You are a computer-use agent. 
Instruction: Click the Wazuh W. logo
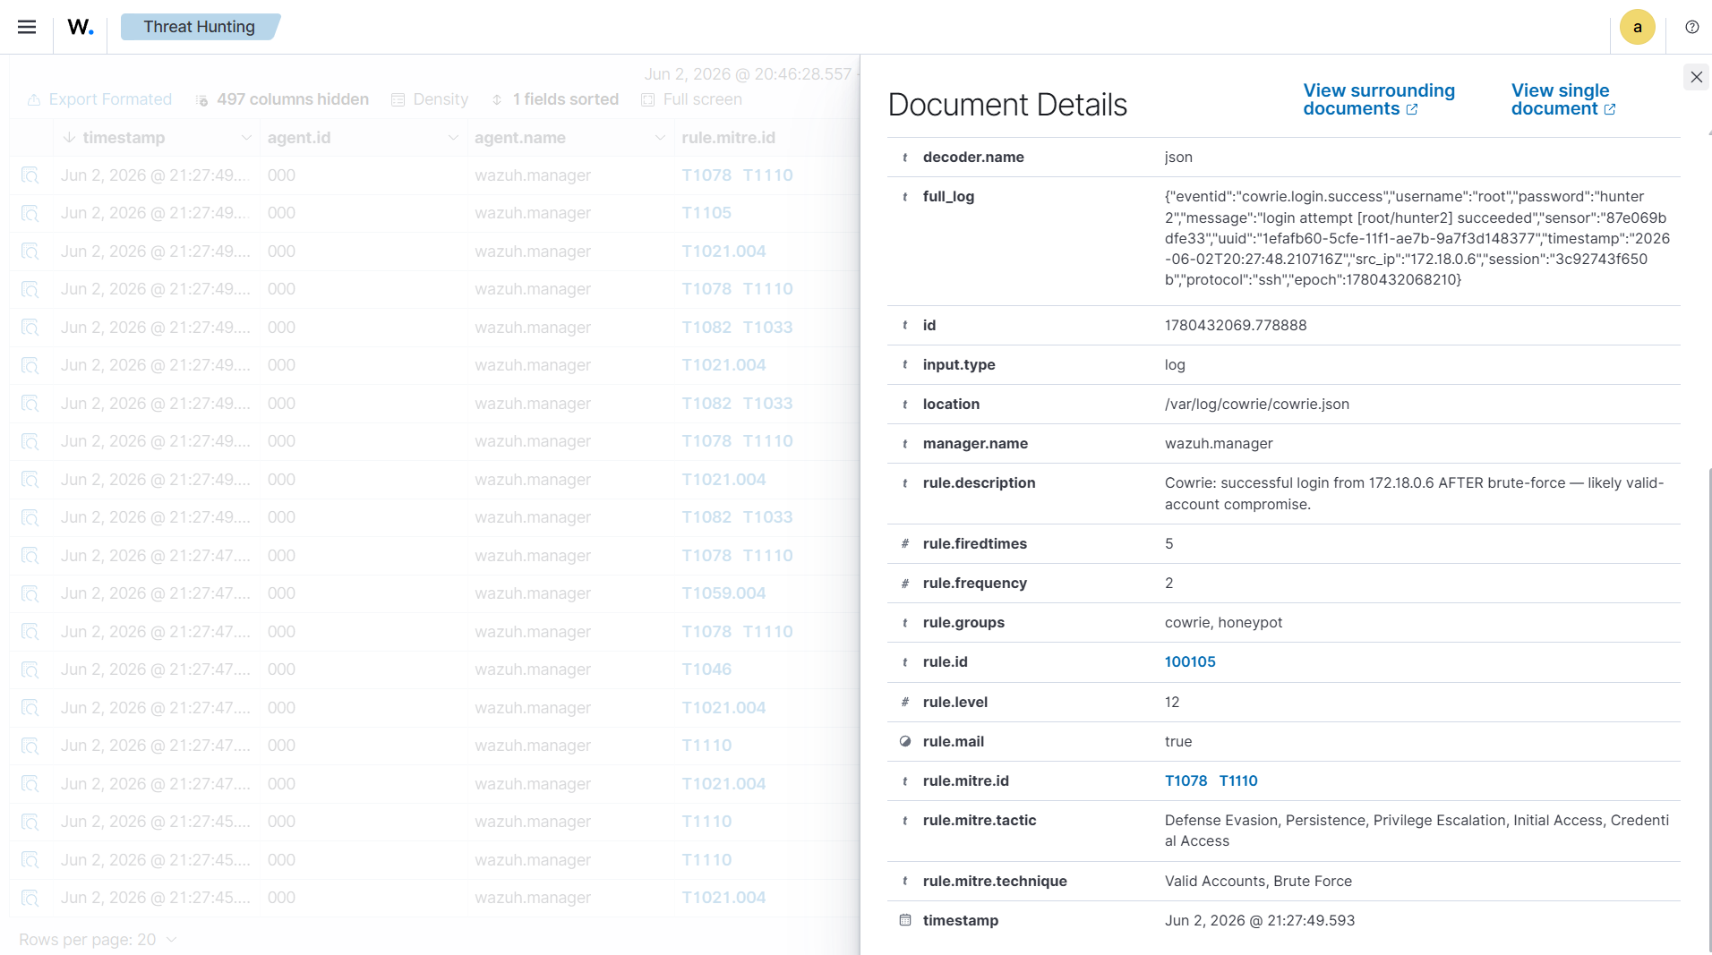tap(81, 27)
